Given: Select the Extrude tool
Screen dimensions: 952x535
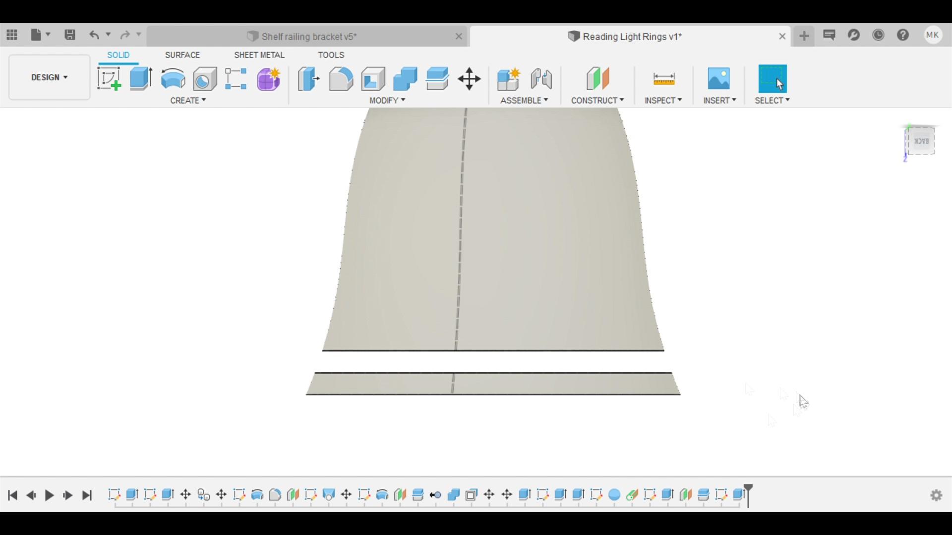Looking at the screenshot, I should coord(140,79).
